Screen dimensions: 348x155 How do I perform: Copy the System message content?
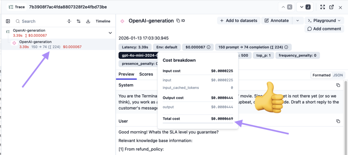[x=338, y=85]
